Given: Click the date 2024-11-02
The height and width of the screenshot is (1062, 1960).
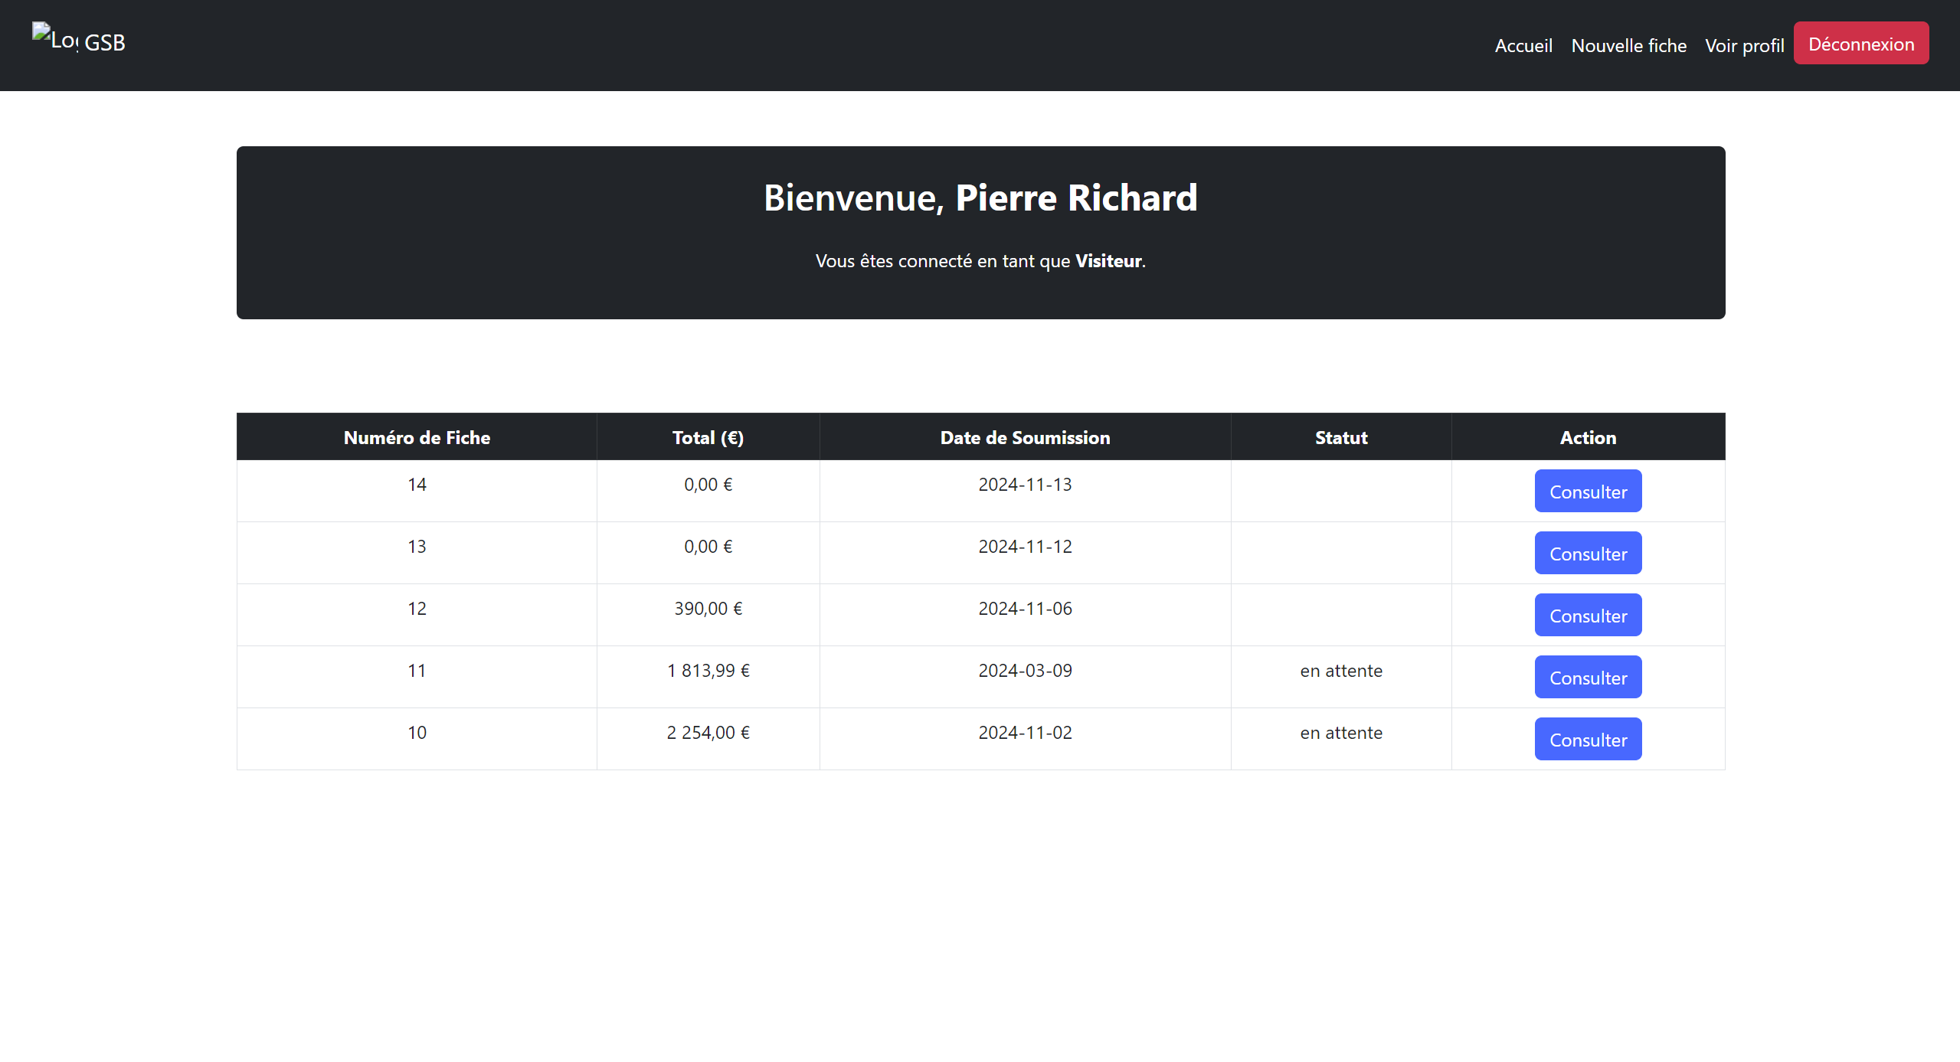Looking at the screenshot, I should 1025,733.
